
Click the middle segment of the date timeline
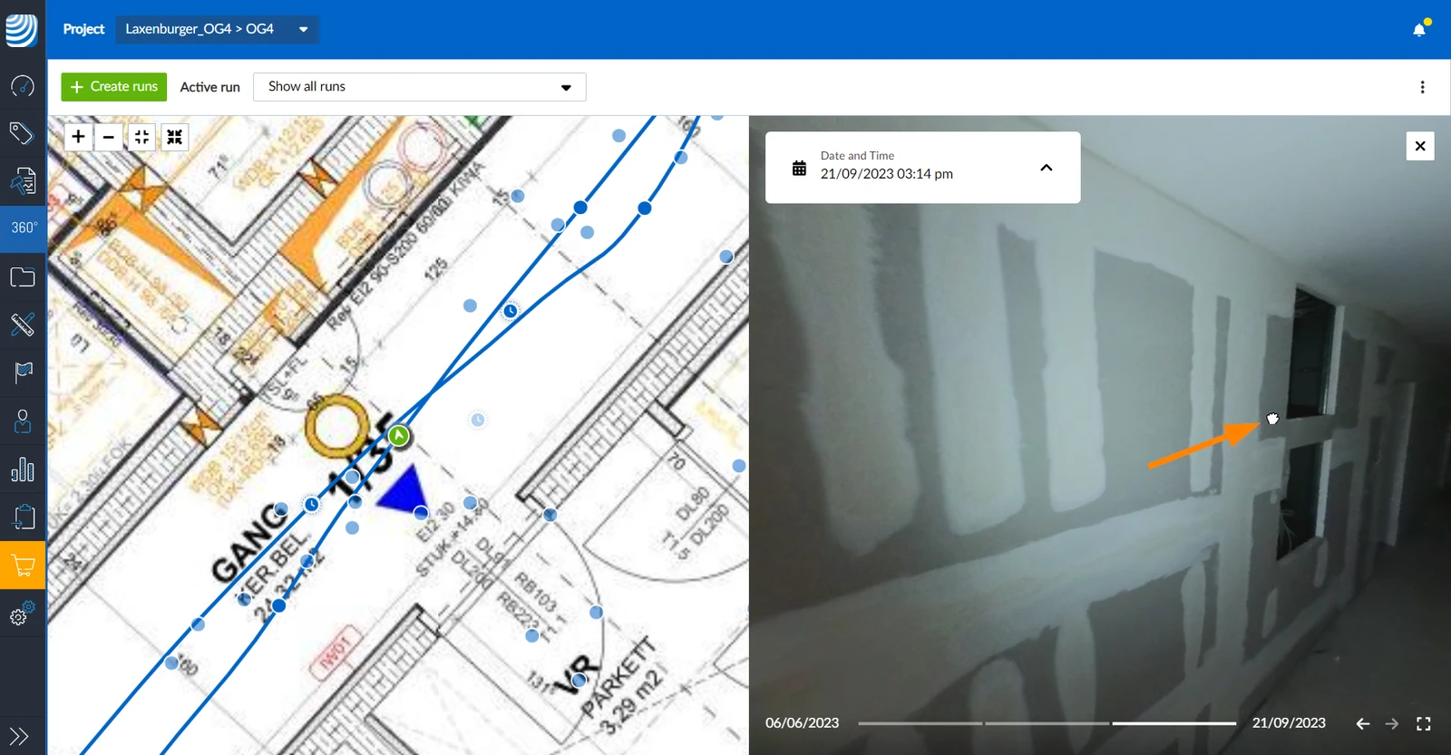pyautogui.click(x=1047, y=723)
